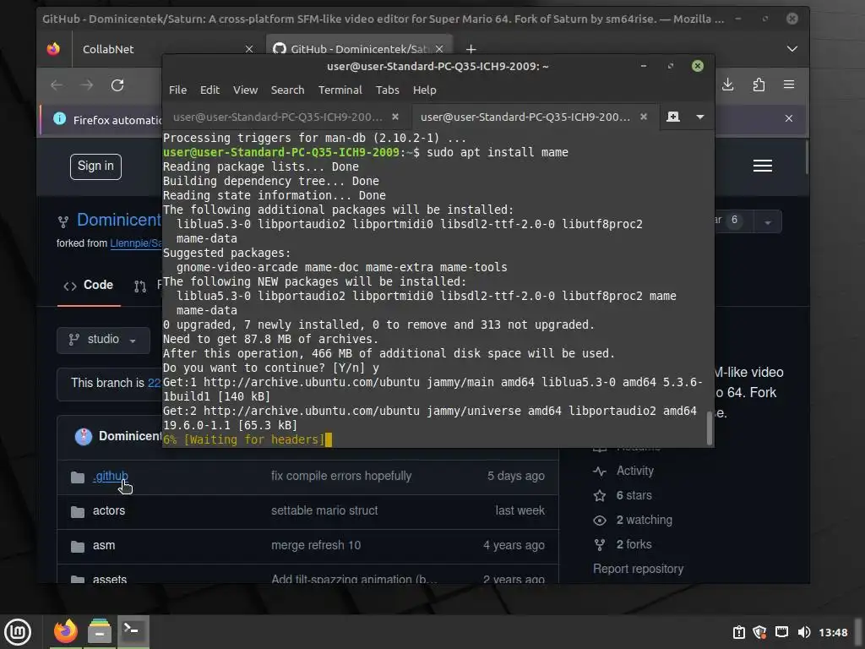Click the 13:48 clock
This screenshot has height=649, width=865.
(833, 632)
